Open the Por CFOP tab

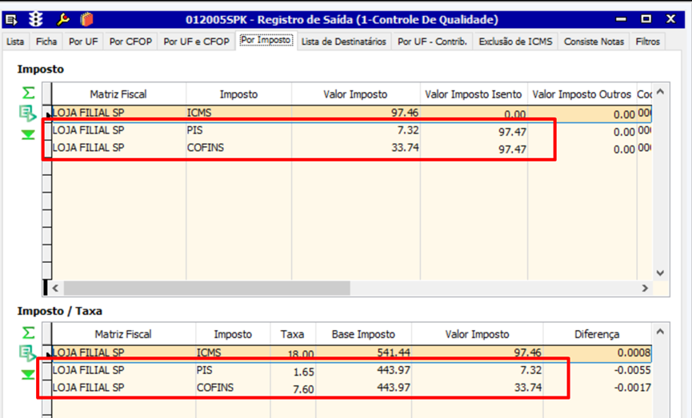pos(130,42)
